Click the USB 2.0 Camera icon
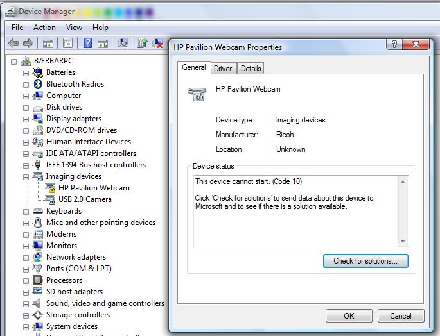 (50, 199)
